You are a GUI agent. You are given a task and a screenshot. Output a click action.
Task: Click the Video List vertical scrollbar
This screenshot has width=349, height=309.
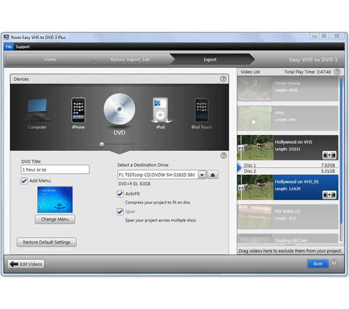tap(341, 159)
